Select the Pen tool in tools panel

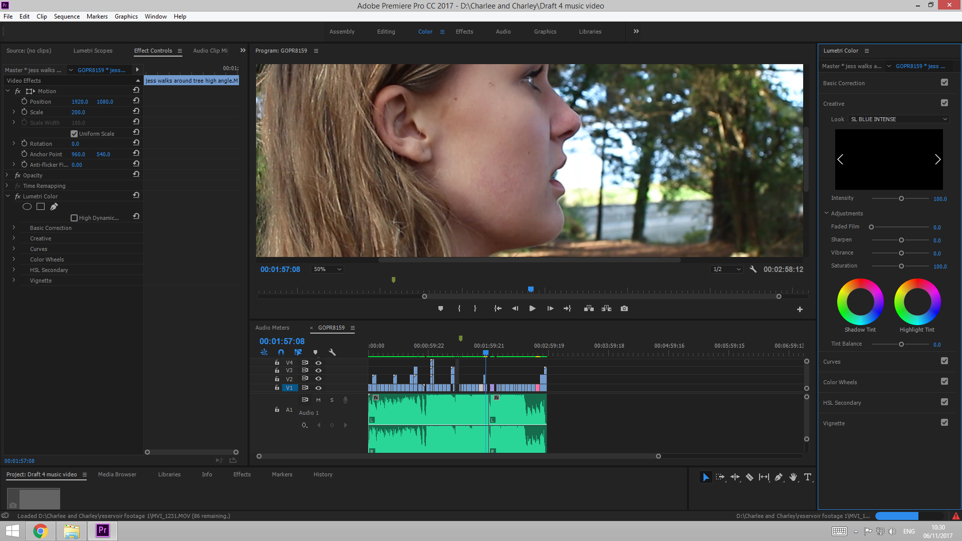pos(779,477)
